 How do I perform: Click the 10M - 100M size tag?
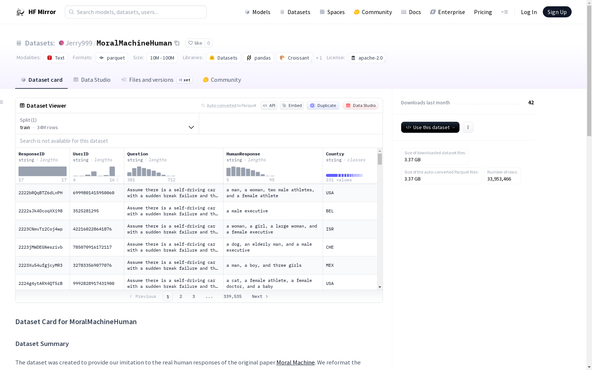pyautogui.click(x=162, y=58)
